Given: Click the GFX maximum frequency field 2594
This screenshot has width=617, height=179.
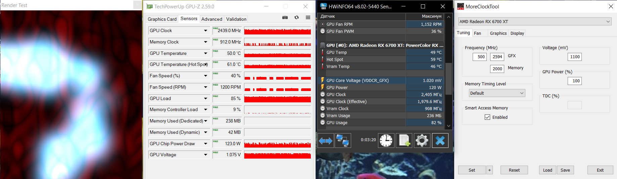Looking at the screenshot, I should [497, 57].
